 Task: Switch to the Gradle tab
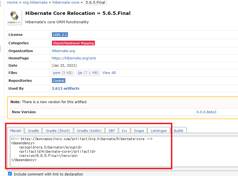[x=33, y=131]
